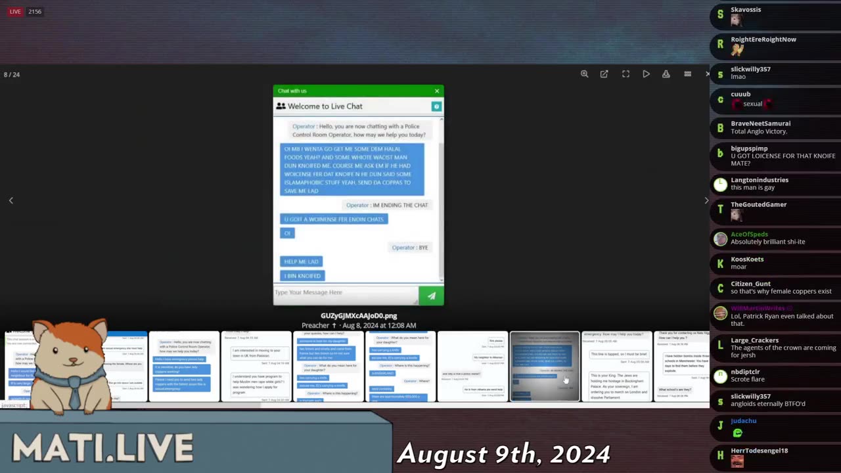Click the teal icon beside Welcome to Live Chat
Screen dimensions: 841x473
(436, 106)
